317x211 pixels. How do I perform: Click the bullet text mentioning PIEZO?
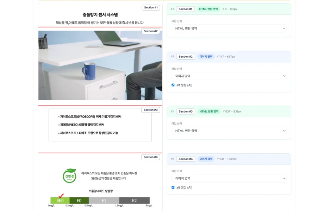pyautogui.click(x=81, y=125)
